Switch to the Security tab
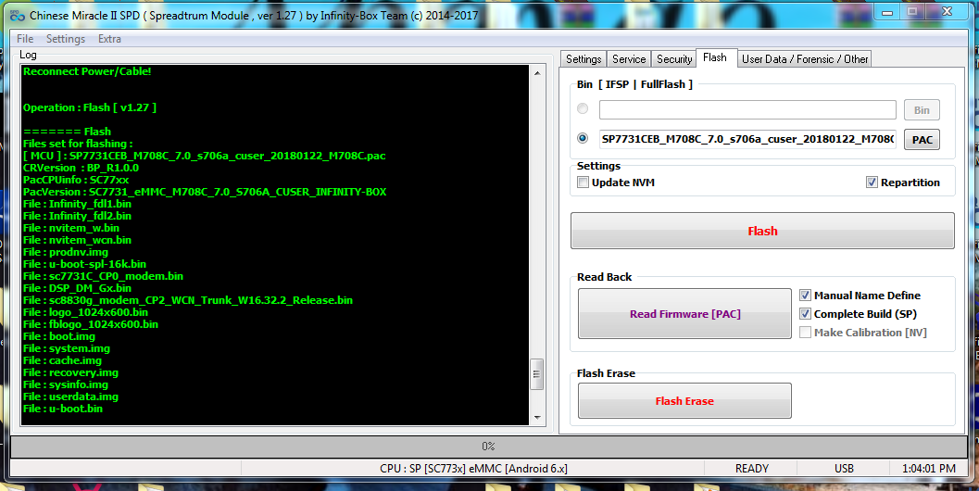Image resolution: width=979 pixels, height=491 pixels. (x=674, y=58)
